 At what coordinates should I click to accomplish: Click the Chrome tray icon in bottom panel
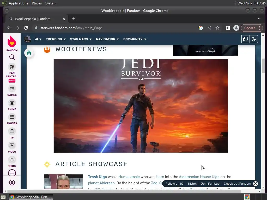click(247, 197)
